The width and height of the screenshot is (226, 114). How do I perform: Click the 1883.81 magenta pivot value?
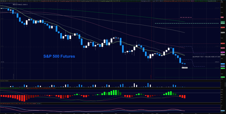[193, 1]
